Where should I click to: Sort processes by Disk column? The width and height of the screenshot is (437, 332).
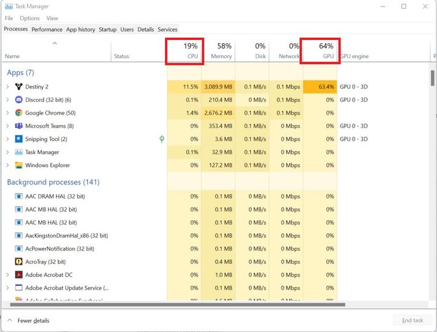[x=252, y=51]
